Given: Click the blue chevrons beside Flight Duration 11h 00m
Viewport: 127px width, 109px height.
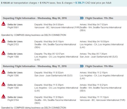Looking at the screenshot, I should 82,66.
